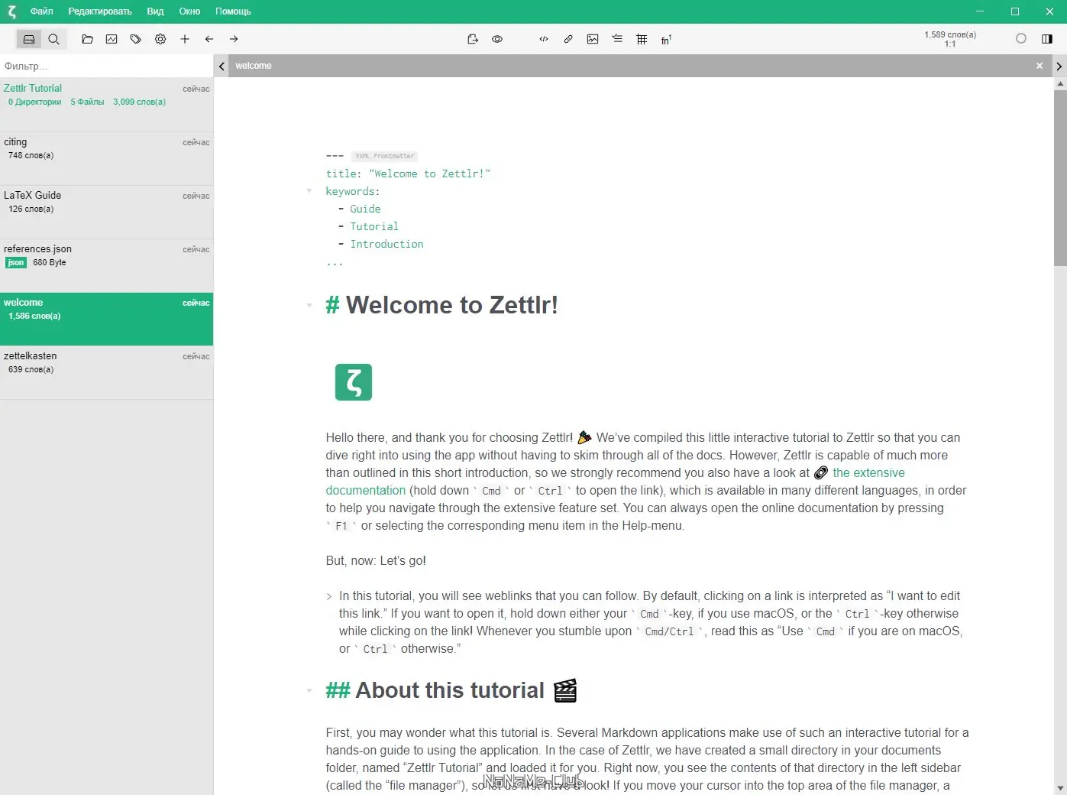This screenshot has width=1067, height=795.
Task: Go forward with the right arrow icon
Action: (x=234, y=39)
